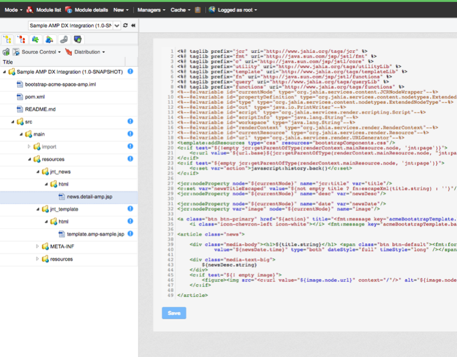Click info badge on jnt_template row

pos(130,209)
